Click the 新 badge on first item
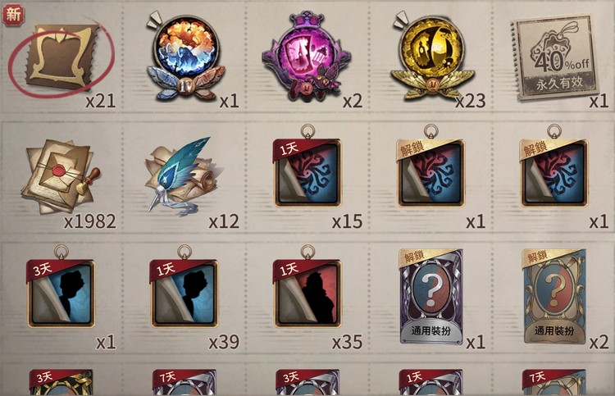The height and width of the screenshot is (396, 615). (x=13, y=14)
